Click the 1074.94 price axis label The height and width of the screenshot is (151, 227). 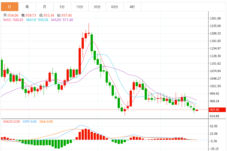pyautogui.click(x=215, y=71)
